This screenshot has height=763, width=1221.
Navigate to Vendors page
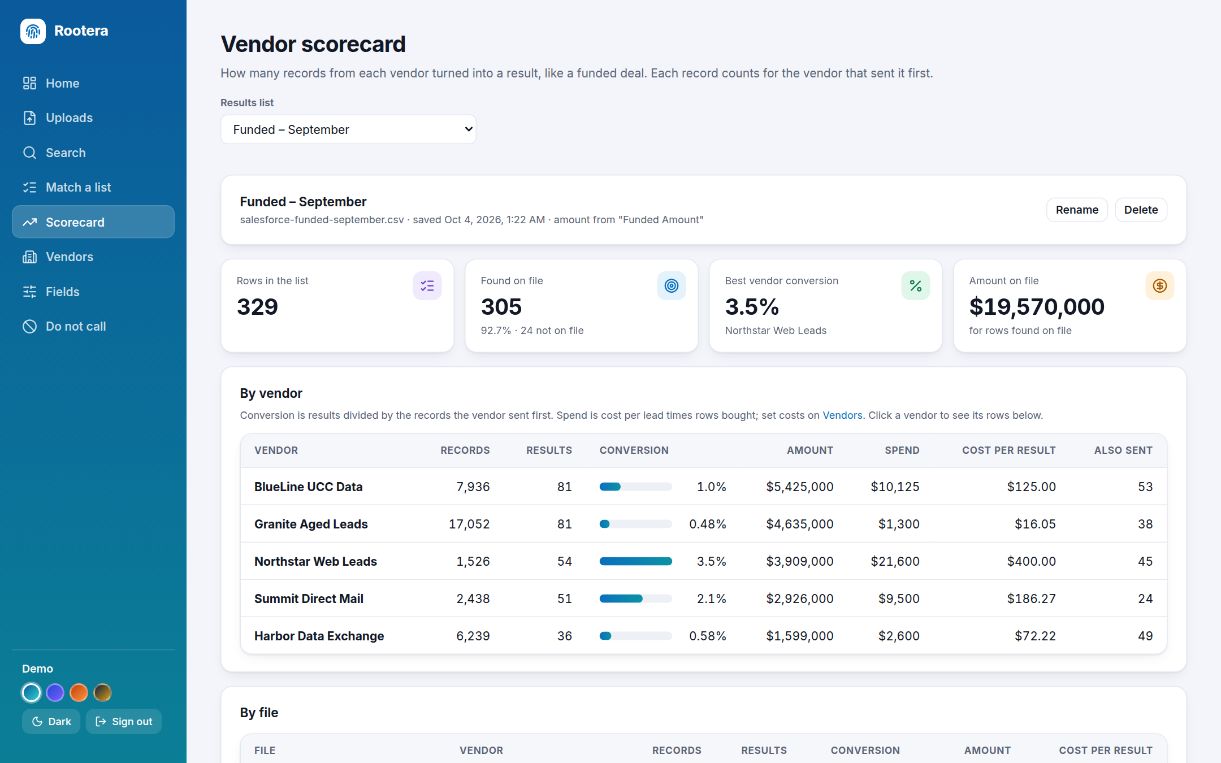93,257
